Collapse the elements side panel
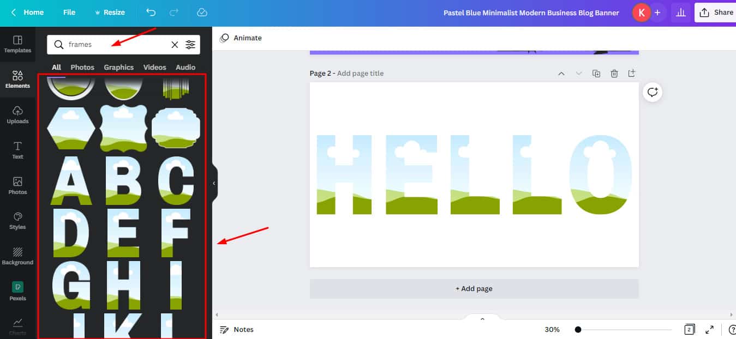Image resolution: width=736 pixels, height=339 pixels. (214, 183)
